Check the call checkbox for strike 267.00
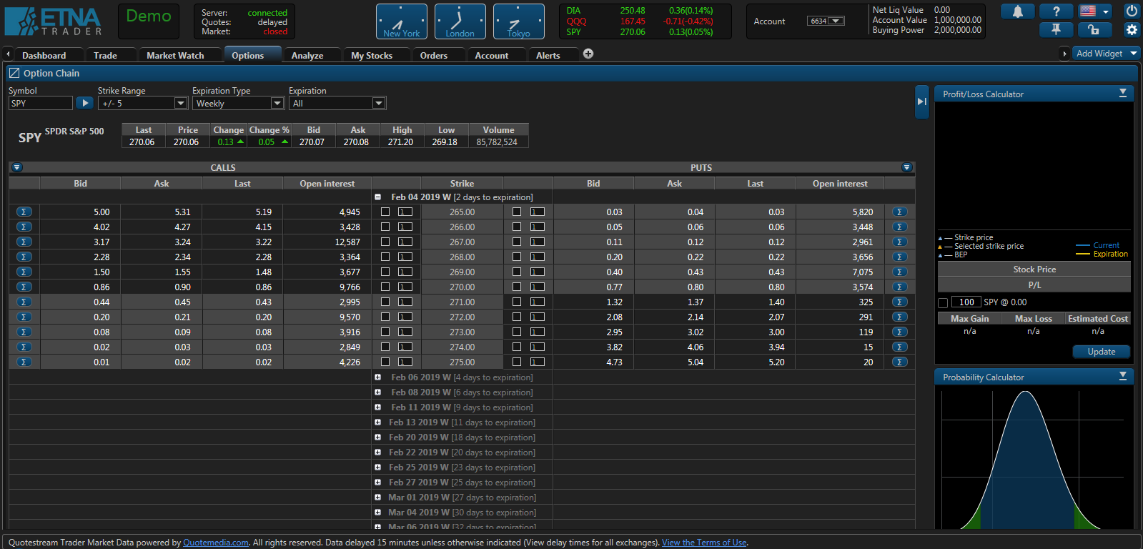The width and height of the screenshot is (1143, 549). (385, 242)
